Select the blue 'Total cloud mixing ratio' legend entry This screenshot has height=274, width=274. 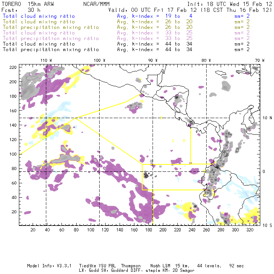click(x=39, y=16)
